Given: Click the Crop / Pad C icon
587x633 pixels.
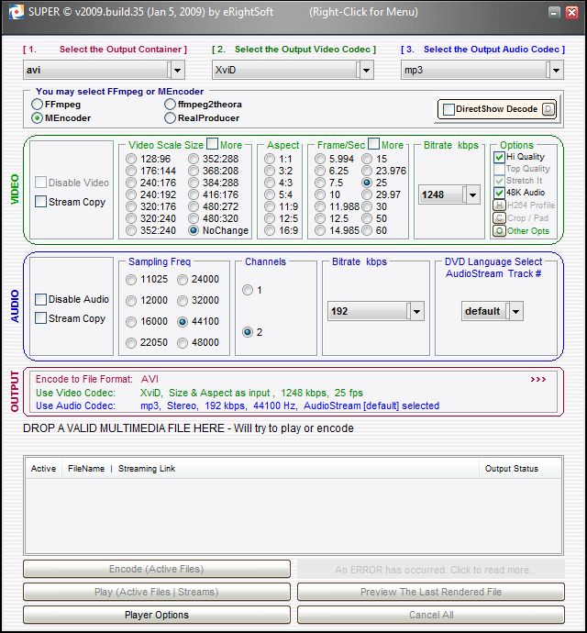Looking at the screenshot, I should click(x=499, y=218).
